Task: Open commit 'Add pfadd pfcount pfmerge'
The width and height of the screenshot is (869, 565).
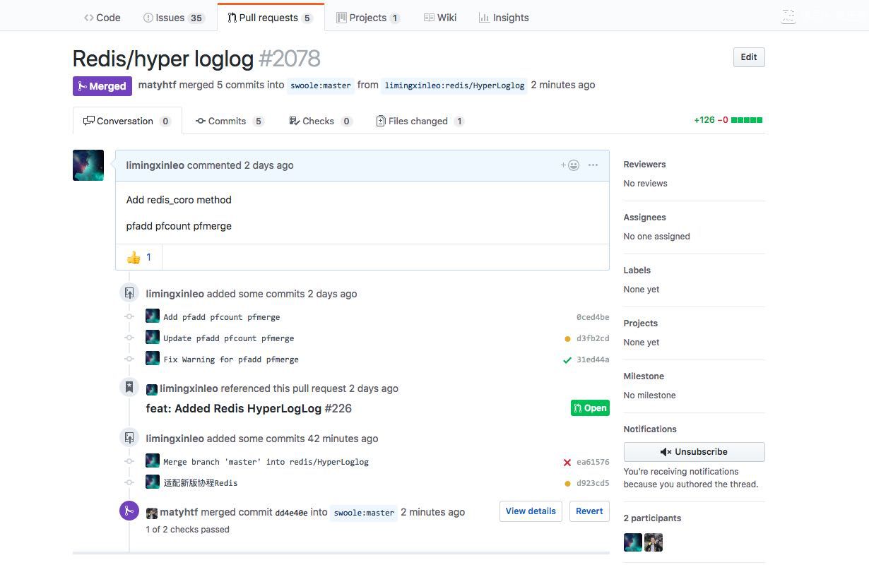Action: [x=222, y=317]
